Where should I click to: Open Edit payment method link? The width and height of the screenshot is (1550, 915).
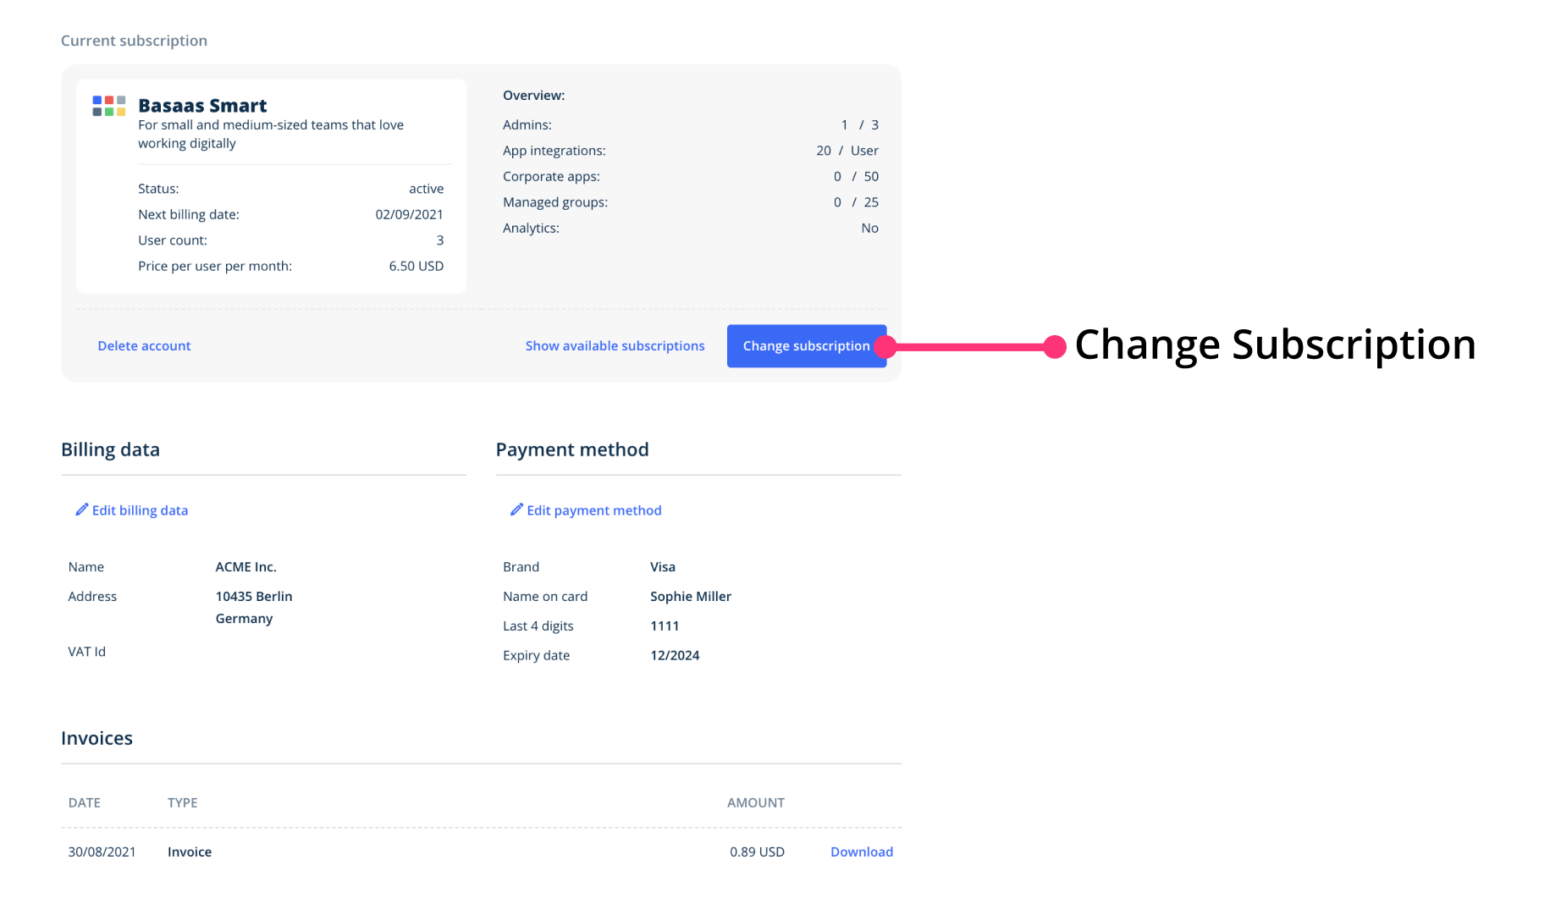coord(594,510)
